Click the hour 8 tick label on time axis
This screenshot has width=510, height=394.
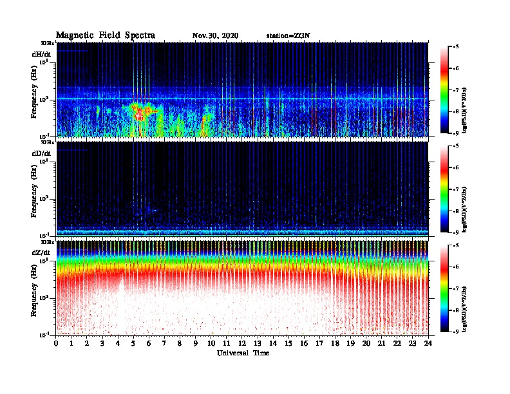click(180, 343)
